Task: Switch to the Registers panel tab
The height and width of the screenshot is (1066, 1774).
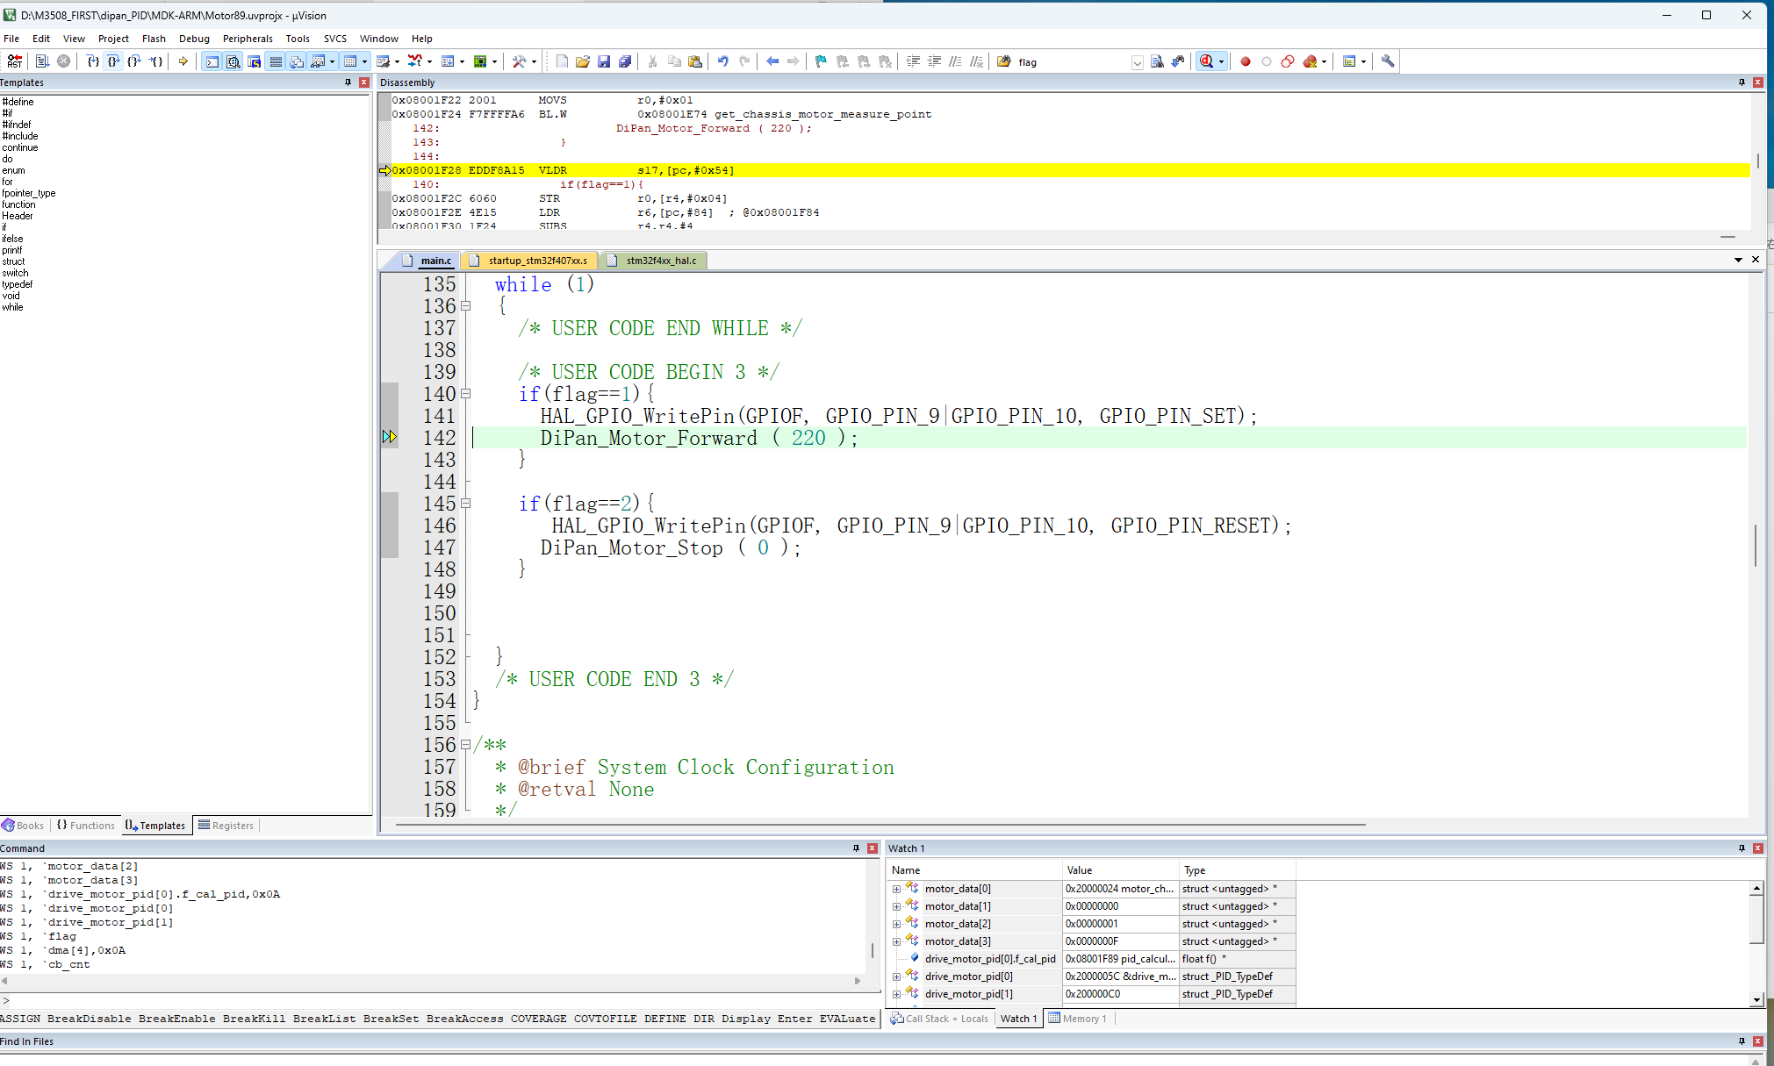Action: pos(226,826)
